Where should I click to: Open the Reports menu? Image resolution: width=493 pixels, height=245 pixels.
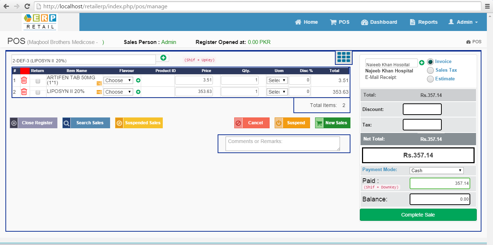tap(423, 22)
